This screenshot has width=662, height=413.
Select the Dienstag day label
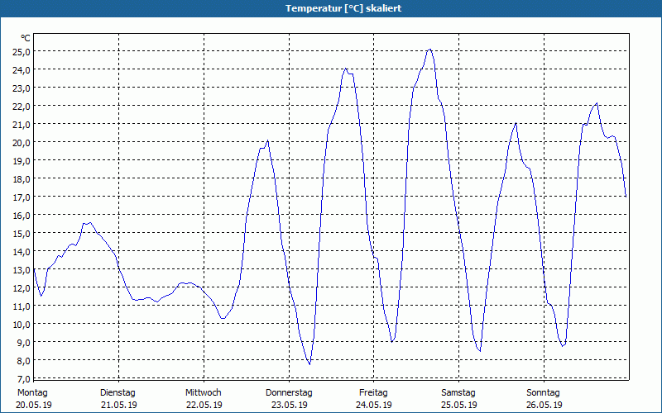(118, 393)
